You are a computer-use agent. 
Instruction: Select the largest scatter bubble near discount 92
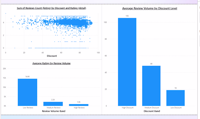tap(91, 23)
